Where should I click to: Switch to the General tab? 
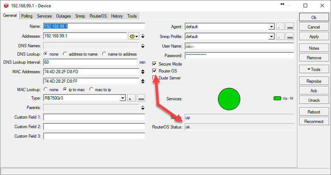tap(10, 15)
